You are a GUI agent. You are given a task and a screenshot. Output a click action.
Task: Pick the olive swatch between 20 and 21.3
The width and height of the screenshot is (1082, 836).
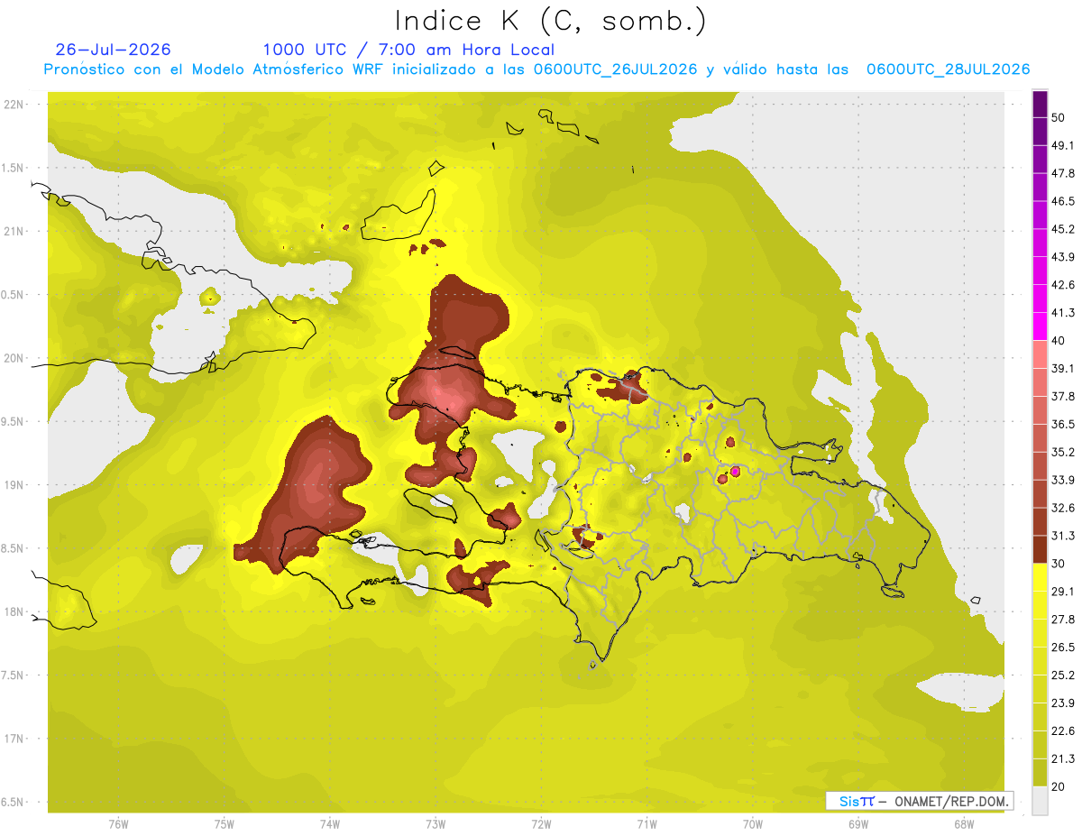pyautogui.click(x=1040, y=773)
